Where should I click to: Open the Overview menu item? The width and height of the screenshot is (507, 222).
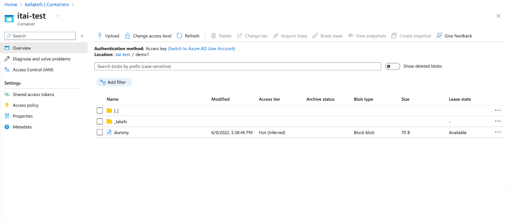click(x=44, y=48)
